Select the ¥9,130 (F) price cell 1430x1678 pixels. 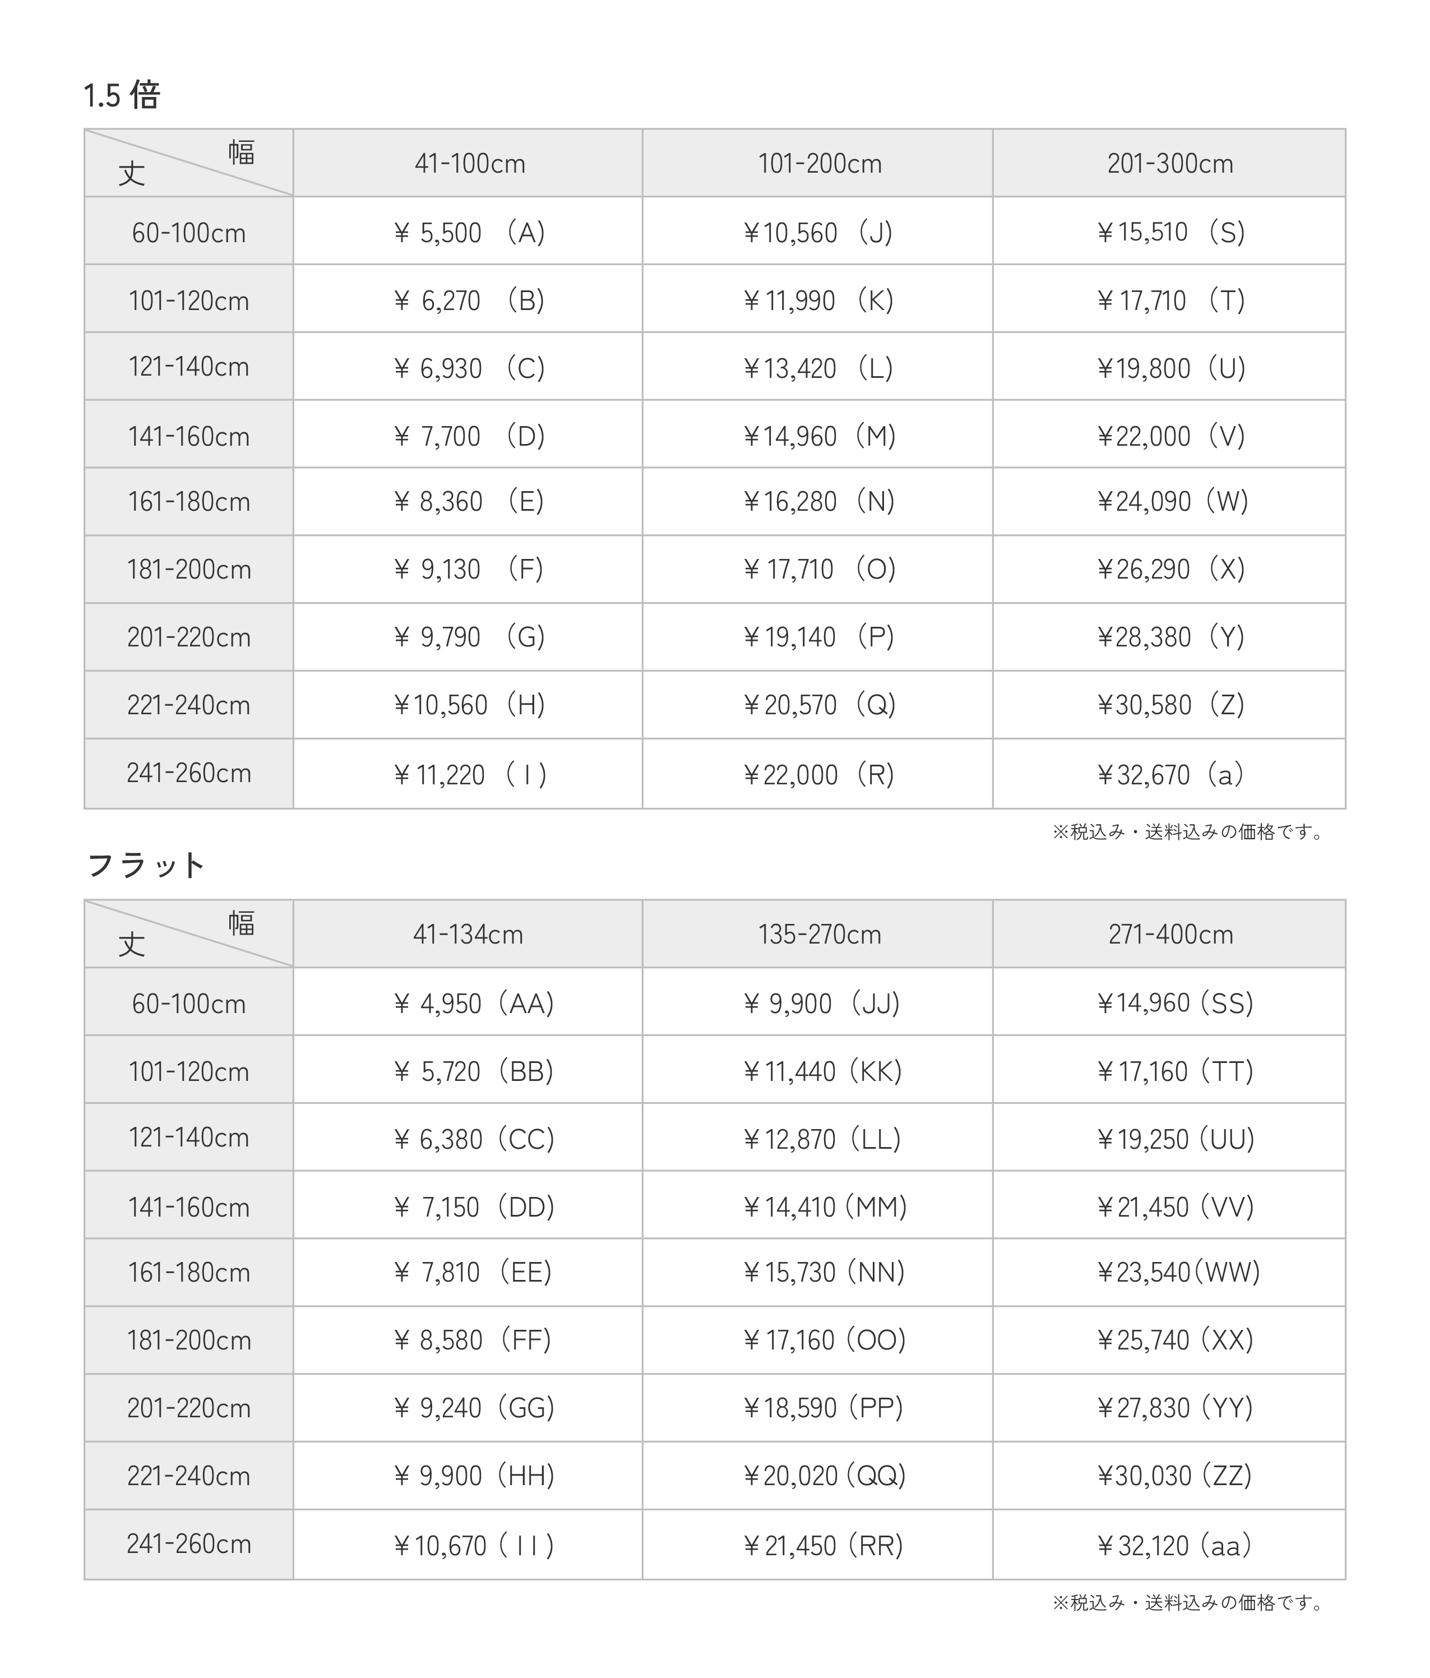(469, 569)
